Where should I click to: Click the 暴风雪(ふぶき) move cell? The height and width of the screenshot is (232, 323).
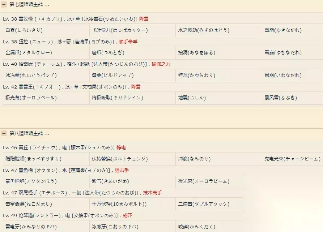[x=293, y=98]
